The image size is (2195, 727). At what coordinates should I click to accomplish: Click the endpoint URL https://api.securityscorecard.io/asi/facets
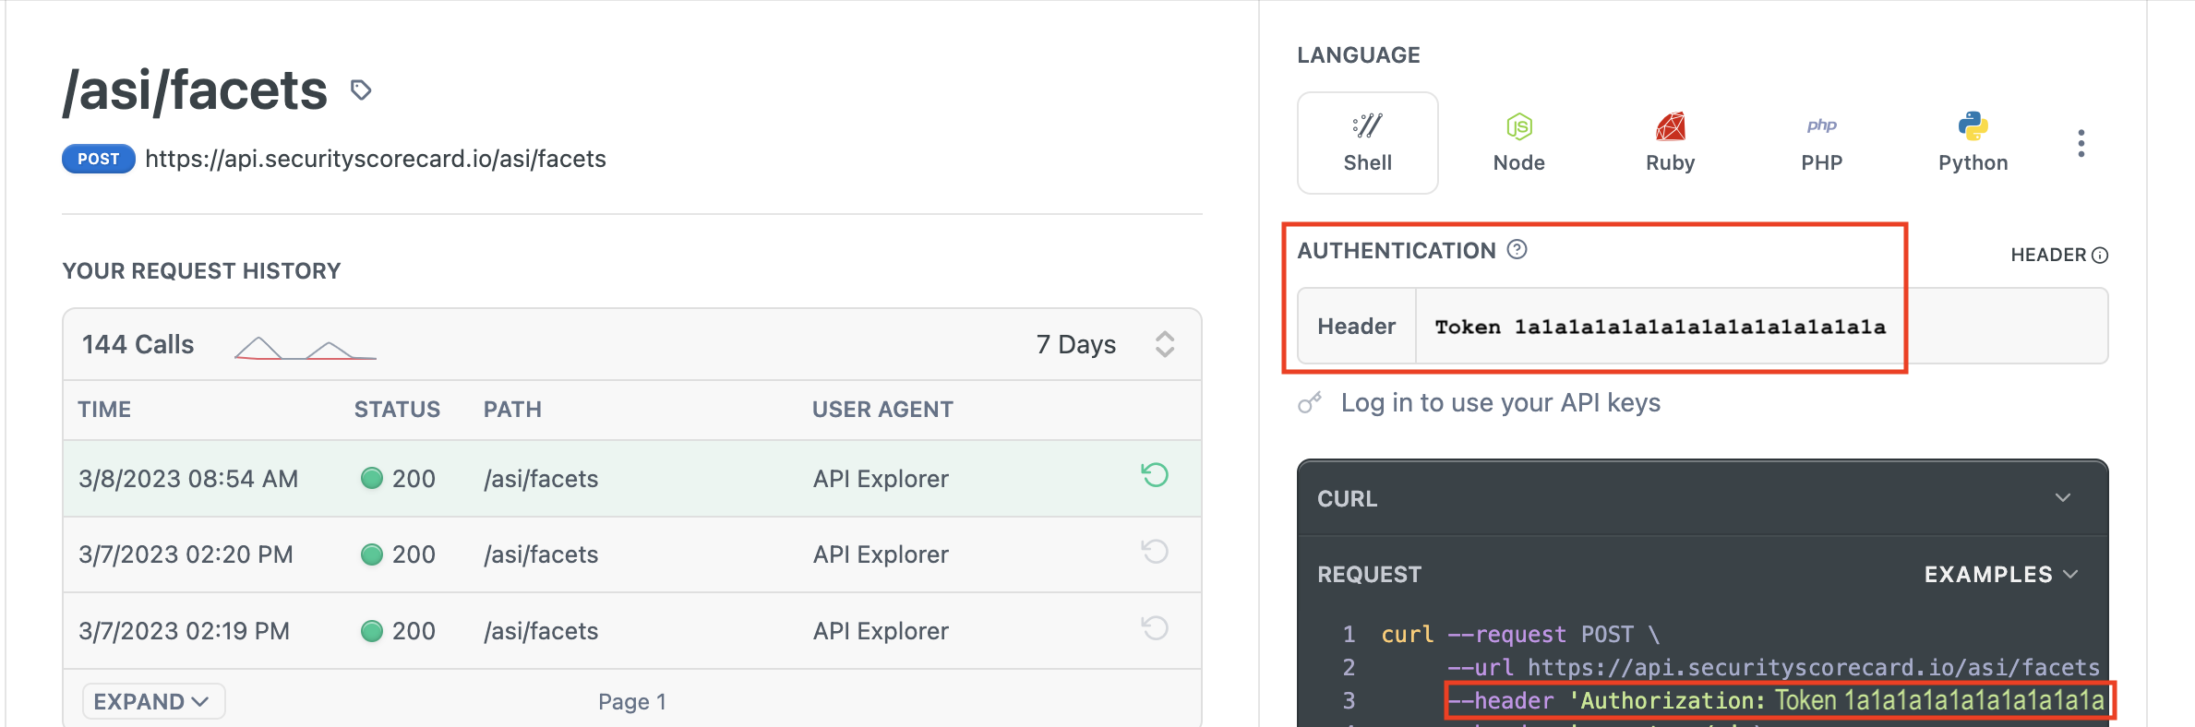pyautogui.click(x=376, y=159)
